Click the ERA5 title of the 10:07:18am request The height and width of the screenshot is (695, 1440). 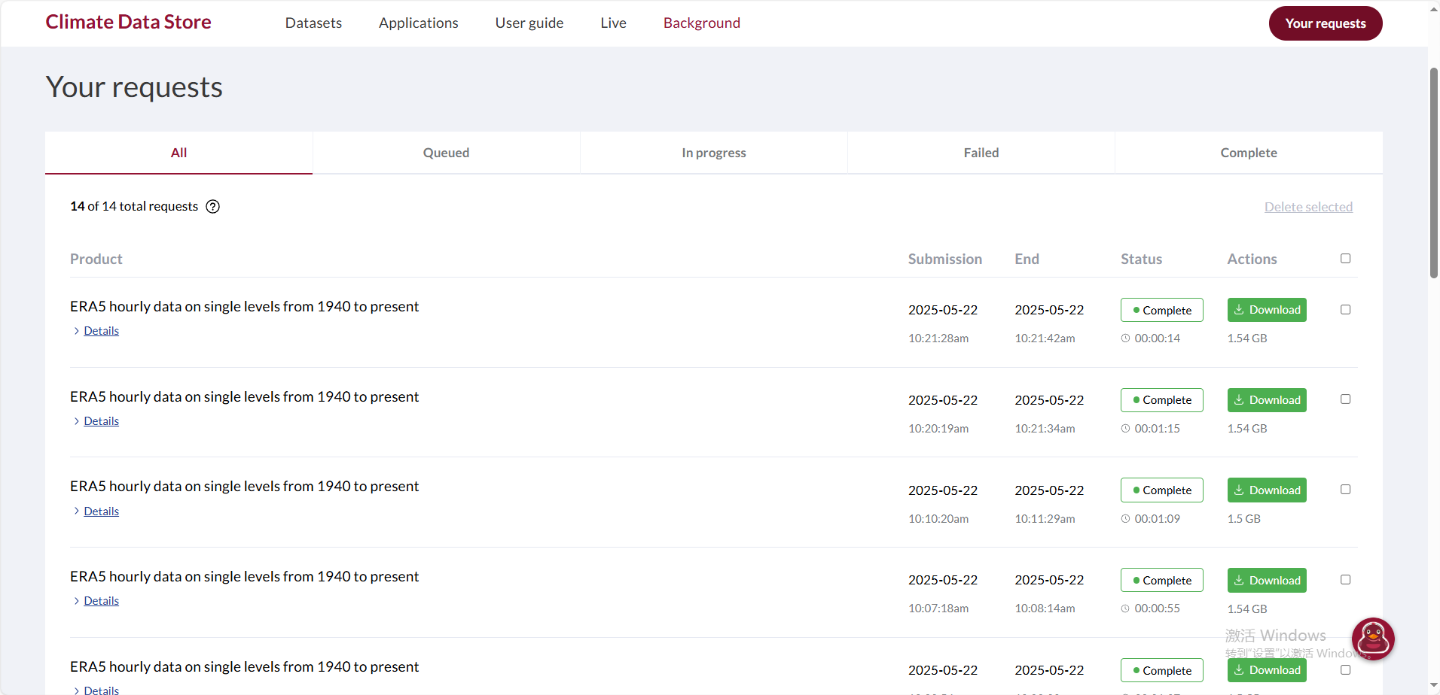pos(244,577)
